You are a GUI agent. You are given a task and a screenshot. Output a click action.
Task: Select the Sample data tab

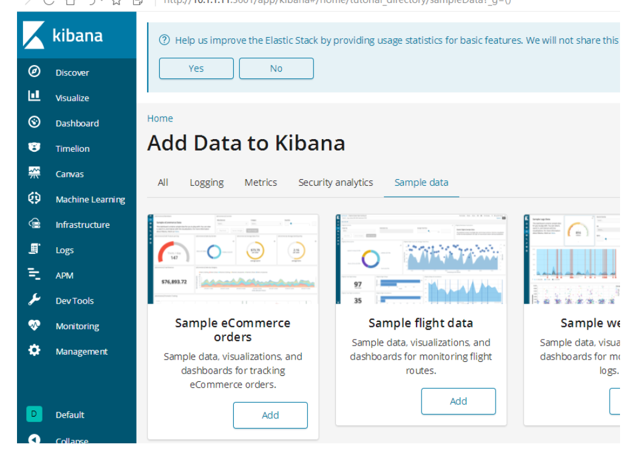pyautogui.click(x=421, y=182)
